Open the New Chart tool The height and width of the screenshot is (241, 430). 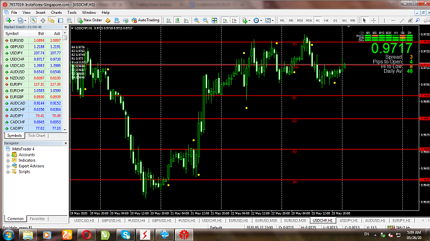coord(8,21)
